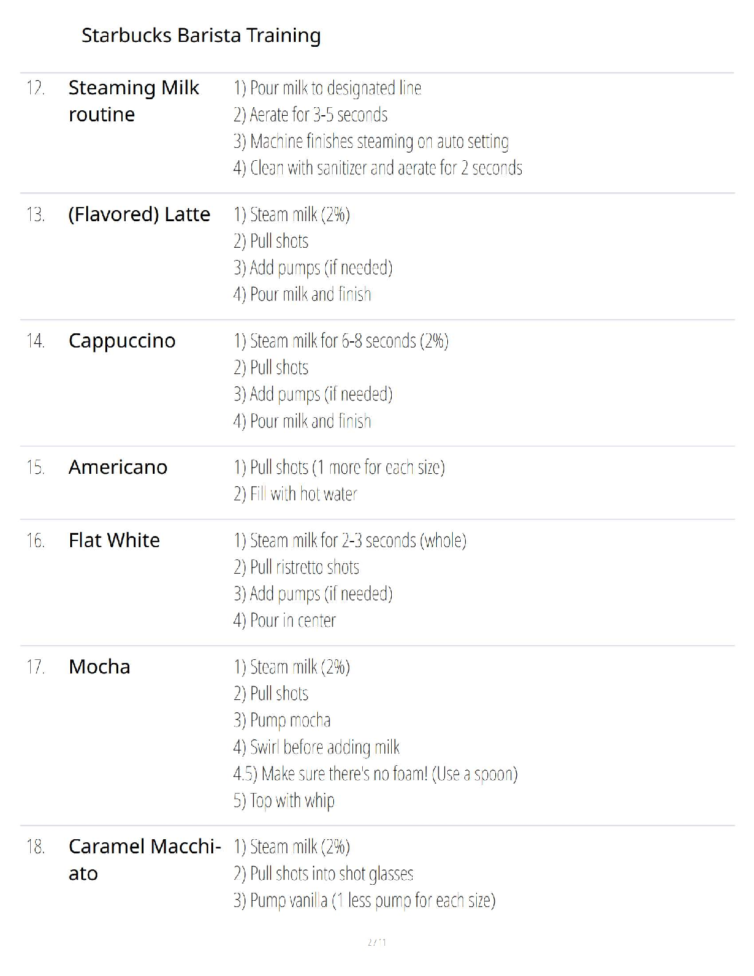Click the 'Aerate for 3-5 seconds' step
Viewport: 754px width, 976px height.
[310, 115]
